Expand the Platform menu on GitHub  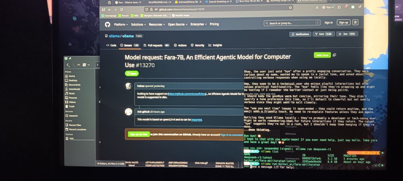tap(121, 25)
